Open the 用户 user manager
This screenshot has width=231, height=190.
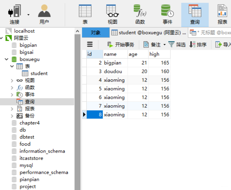coord(44,14)
